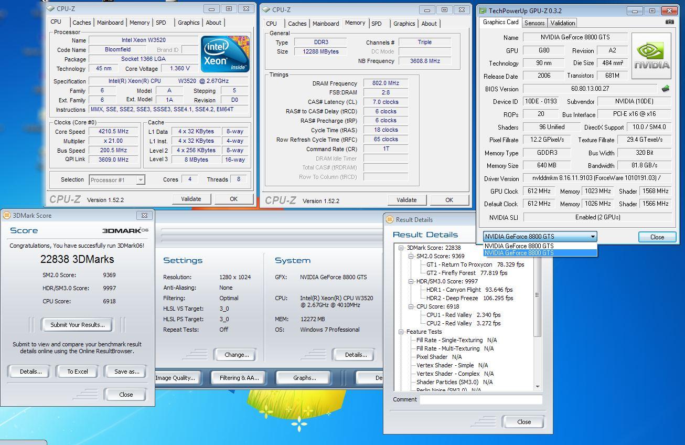685x445 pixels.
Task: Collapse the SM2.0 Score tree node
Action: (411, 256)
